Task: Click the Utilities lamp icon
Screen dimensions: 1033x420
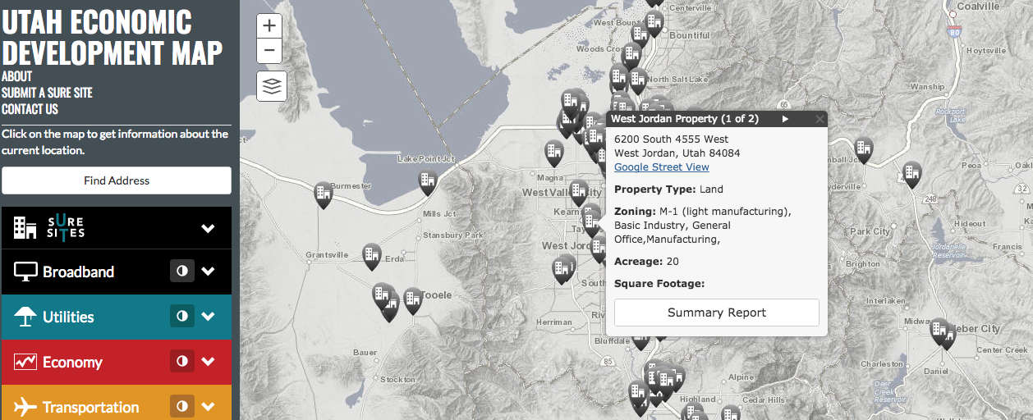Action: [x=25, y=317]
